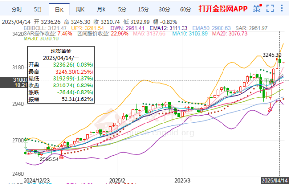The image size is (289, 184).
Task: Click the EMA12 3111.33 label
Action: tap(169, 28)
